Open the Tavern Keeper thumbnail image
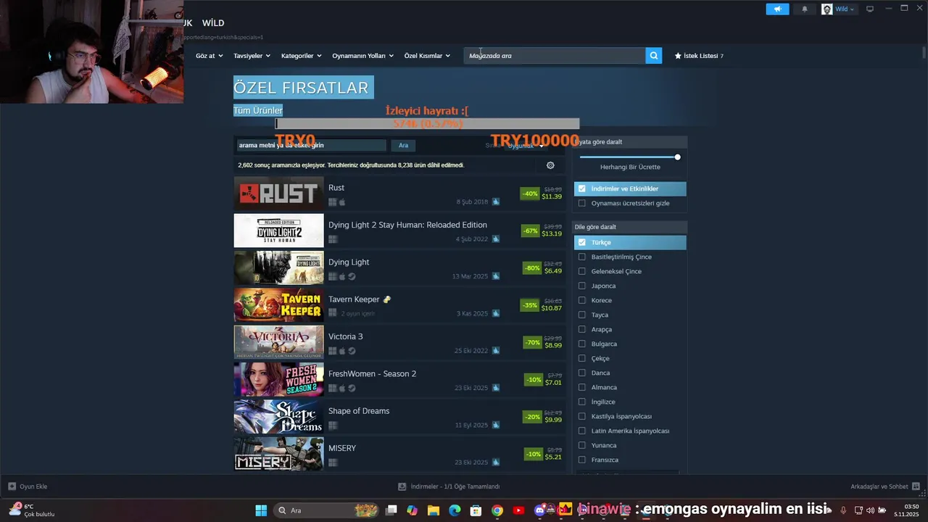This screenshot has height=522, width=928. (x=278, y=305)
